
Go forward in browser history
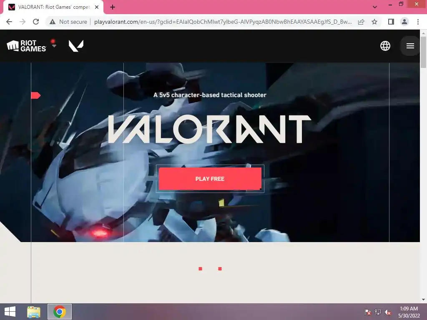(23, 22)
